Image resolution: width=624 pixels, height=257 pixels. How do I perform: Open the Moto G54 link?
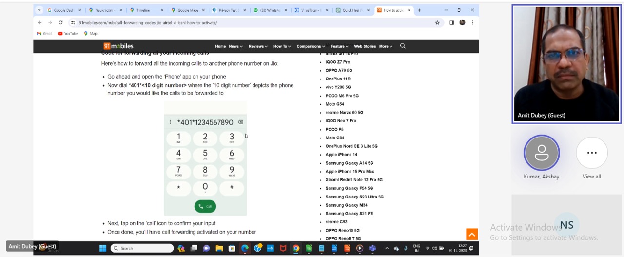(334, 104)
